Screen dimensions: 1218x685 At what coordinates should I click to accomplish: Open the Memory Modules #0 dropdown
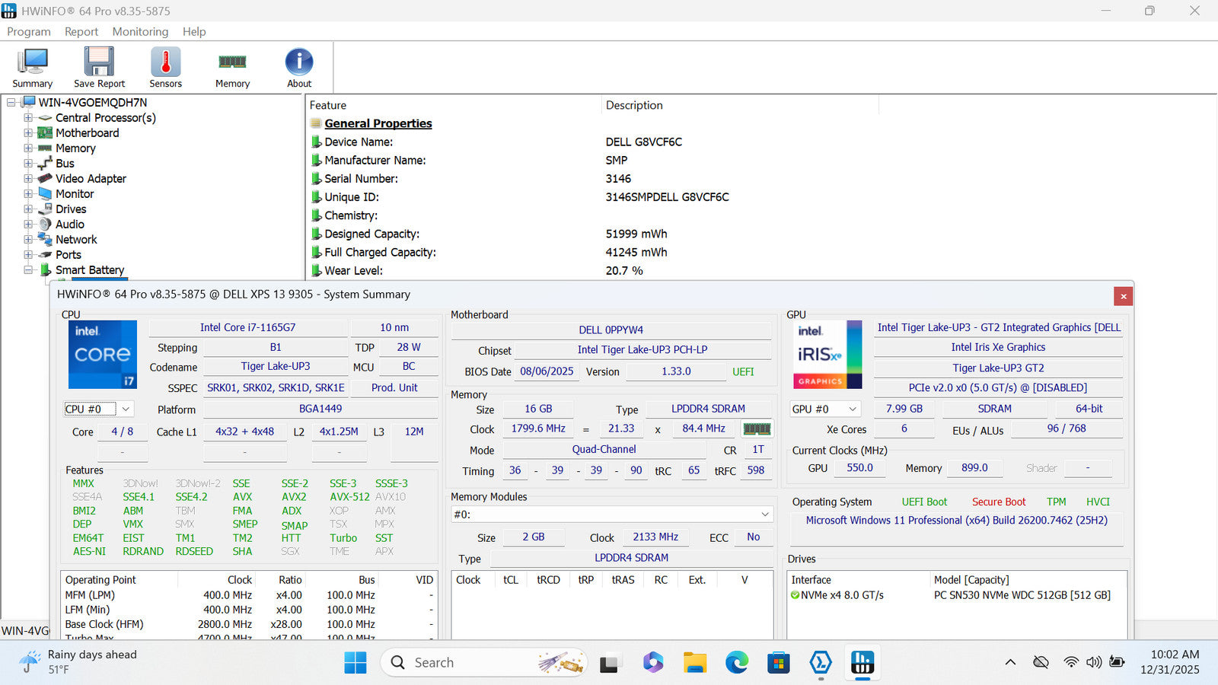click(765, 515)
